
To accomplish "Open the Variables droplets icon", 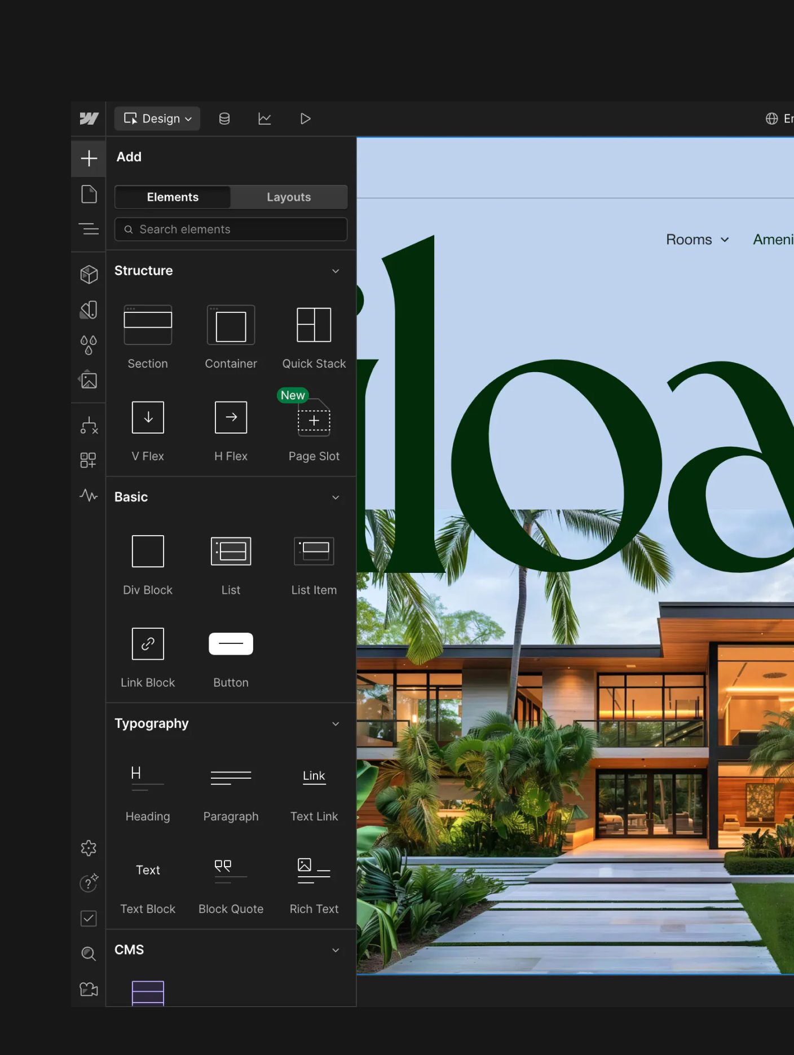I will [89, 345].
